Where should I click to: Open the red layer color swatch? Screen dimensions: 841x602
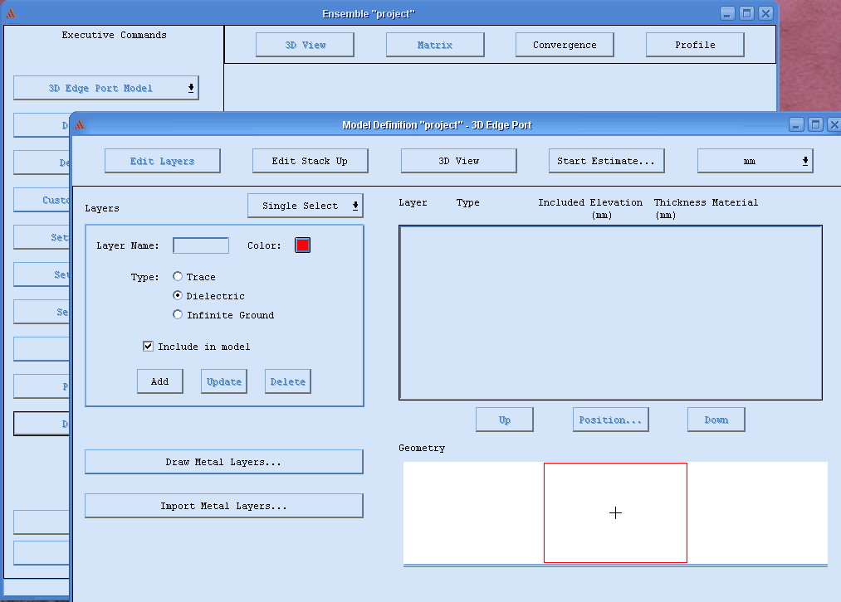pyautogui.click(x=302, y=245)
